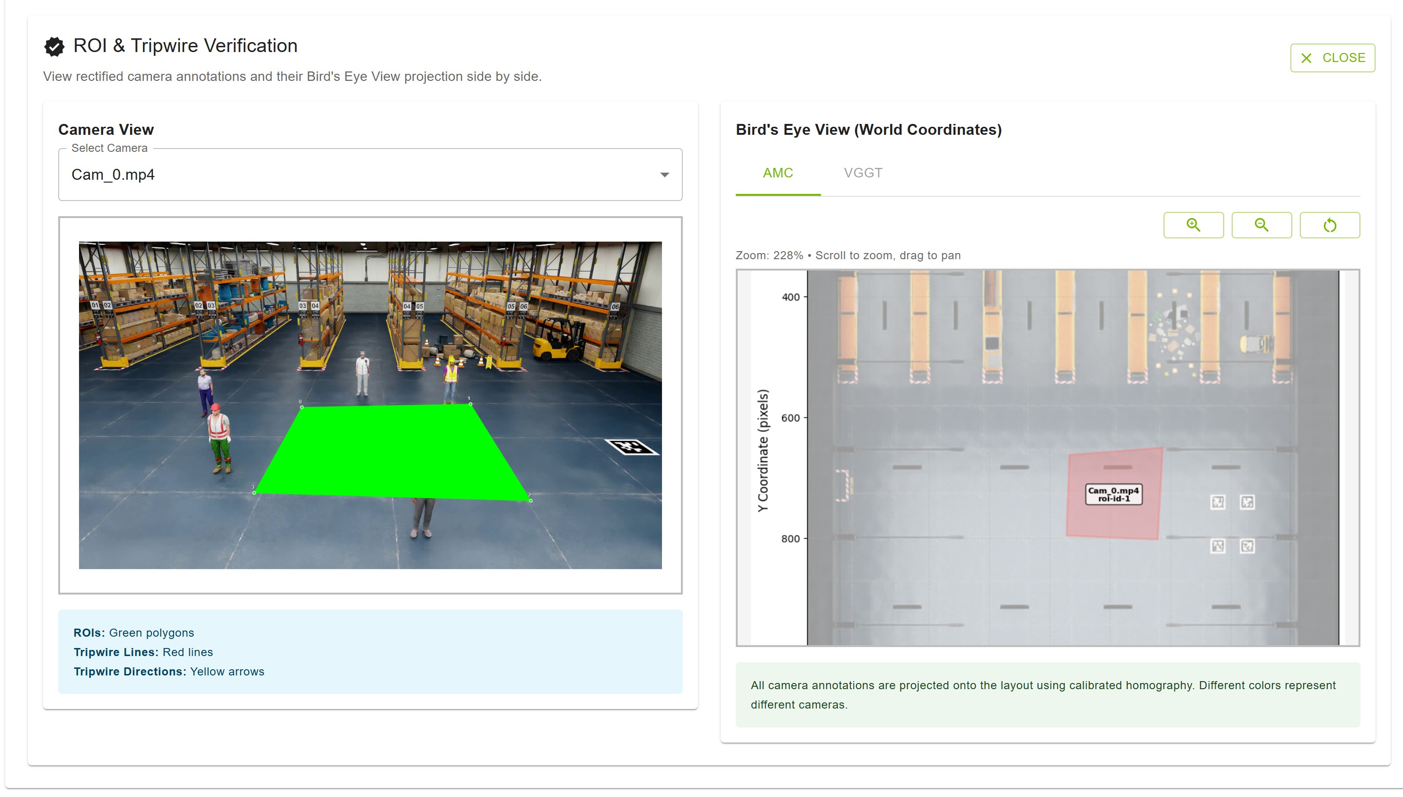Click ROI vertex 1 at polygon's top-right corner
Viewport: 1403px width, 797px height.
click(470, 404)
